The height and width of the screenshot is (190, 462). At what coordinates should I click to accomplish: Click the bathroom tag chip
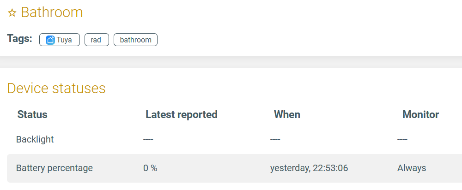135,40
